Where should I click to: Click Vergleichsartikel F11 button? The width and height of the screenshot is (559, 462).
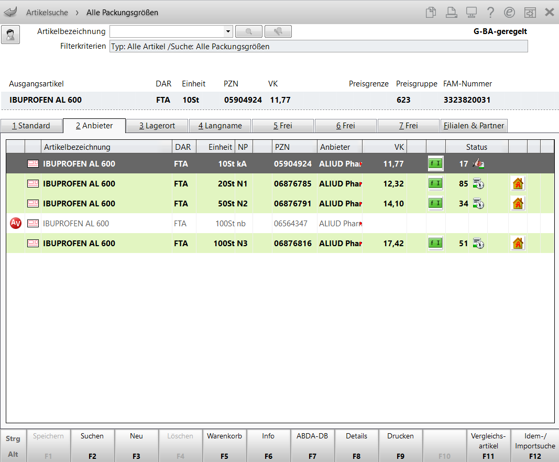(x=488, y=446)
